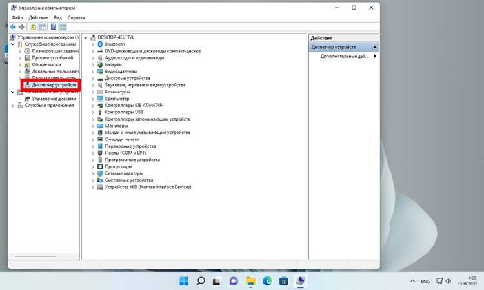Select Программные устройства row
This screenshot has width=484, height=290.
132,160
